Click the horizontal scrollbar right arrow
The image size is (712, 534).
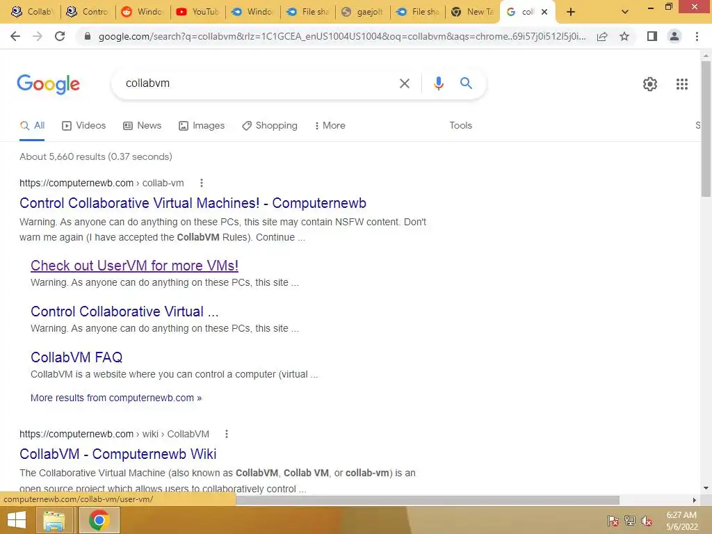[x=694, y=501]
